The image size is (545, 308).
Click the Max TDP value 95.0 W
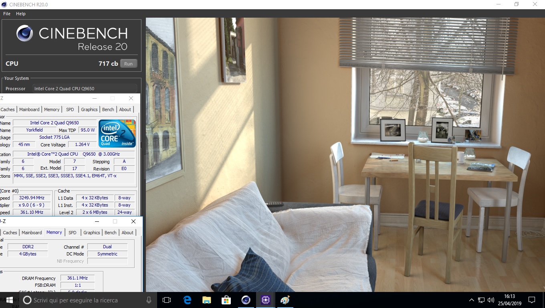[x=88, y=130]
